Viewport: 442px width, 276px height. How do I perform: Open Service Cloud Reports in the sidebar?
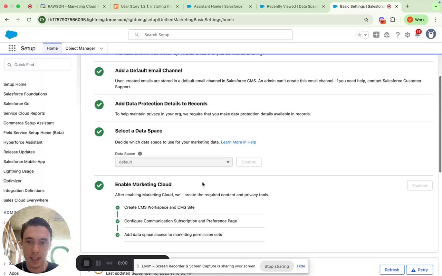[24, 113]
